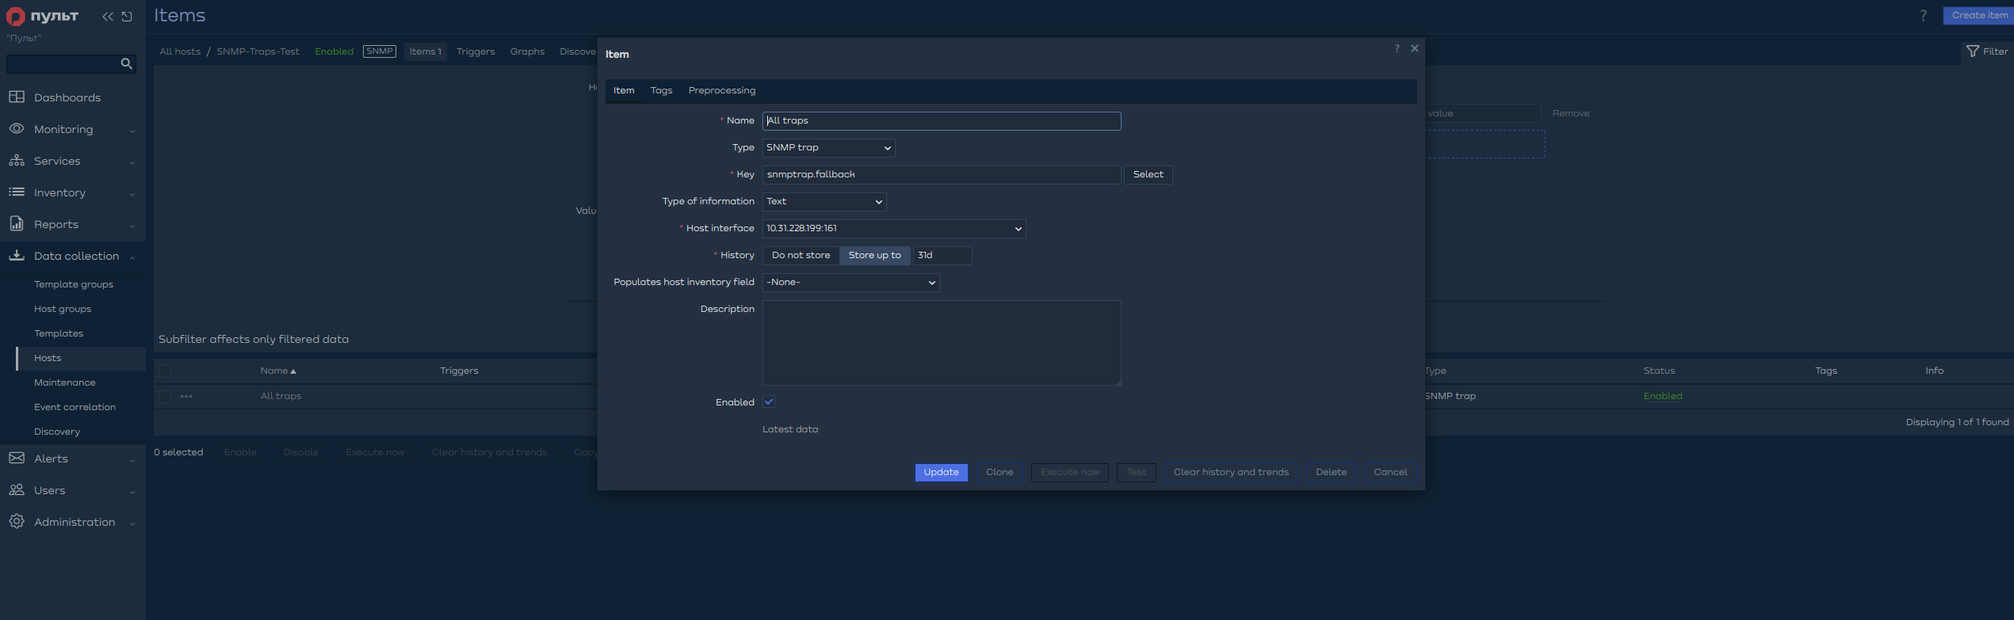Open the Host interface dropdown
Screen dimensions: 2014x620
(x=894, y=228)
